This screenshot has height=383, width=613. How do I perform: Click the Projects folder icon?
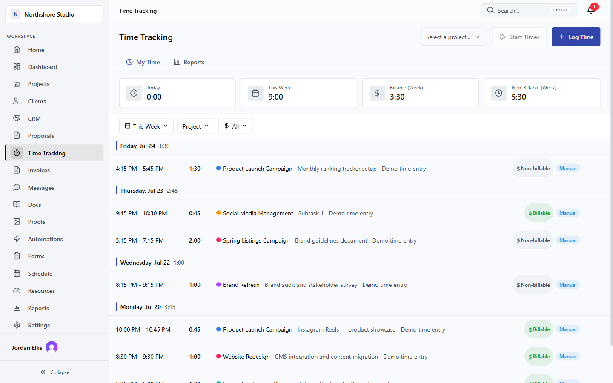(x=17, y=84)
